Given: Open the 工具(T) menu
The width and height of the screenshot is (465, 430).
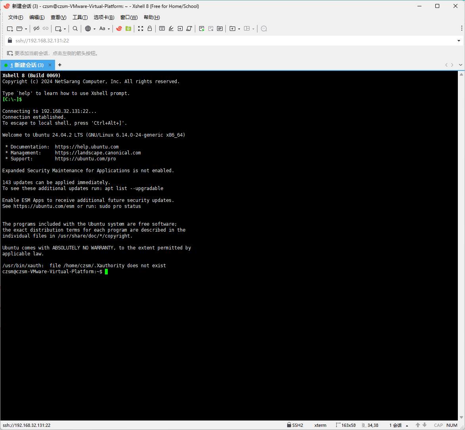Looking at the screenshot, I should 80,17.
